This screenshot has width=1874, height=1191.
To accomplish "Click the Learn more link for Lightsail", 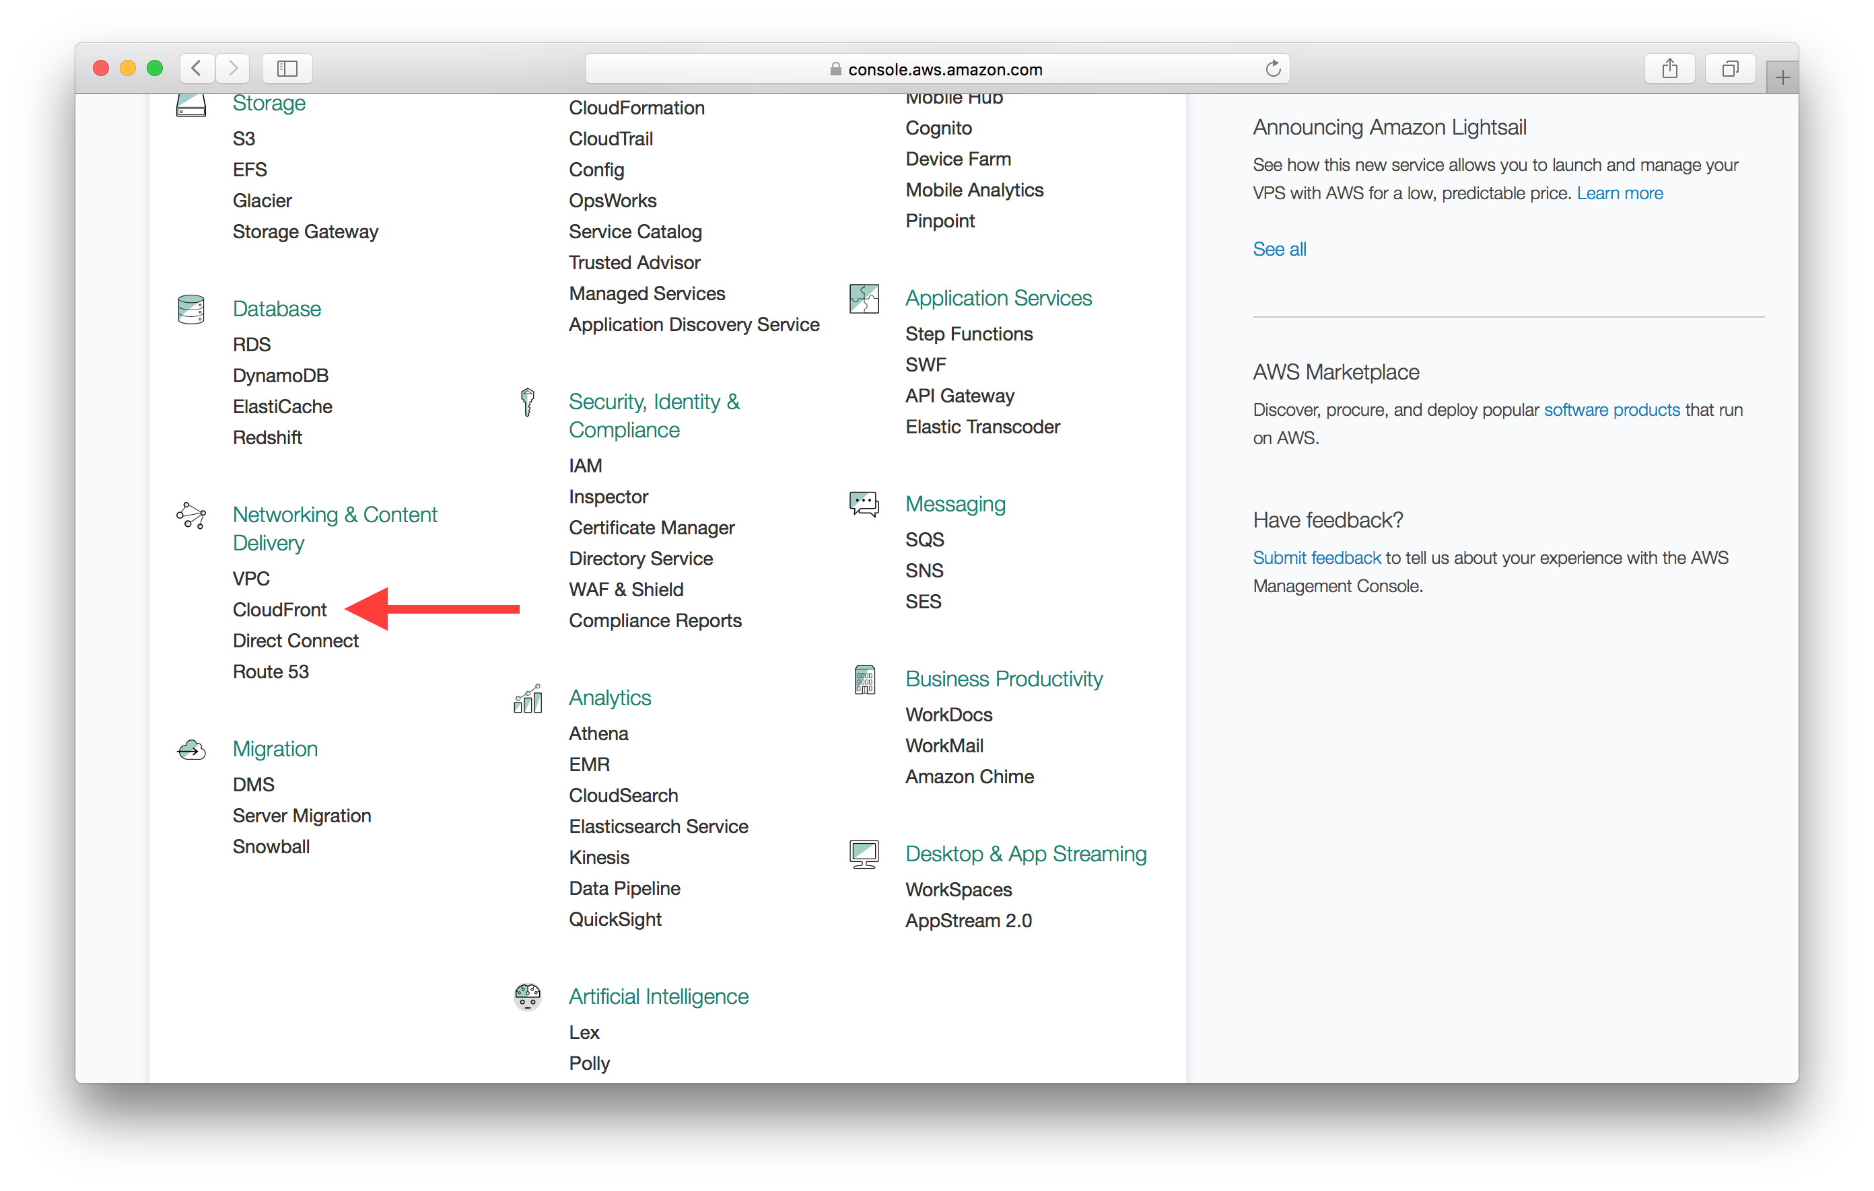I will click(1619, 193).
